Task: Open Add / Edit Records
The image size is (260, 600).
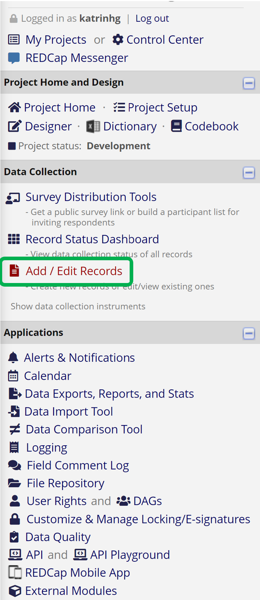Action: (74, 271)
